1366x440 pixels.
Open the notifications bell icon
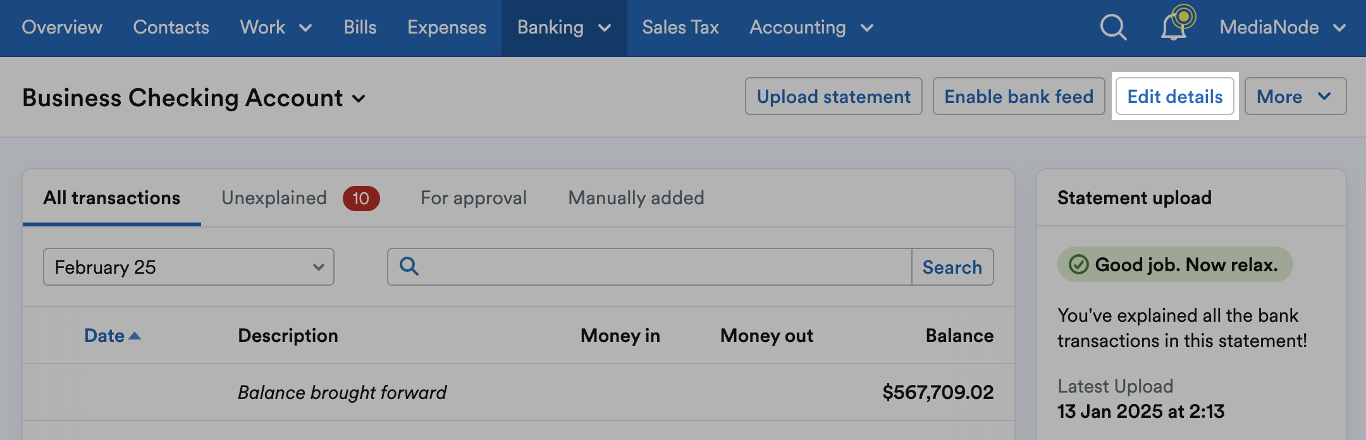tap(1175, 27)
